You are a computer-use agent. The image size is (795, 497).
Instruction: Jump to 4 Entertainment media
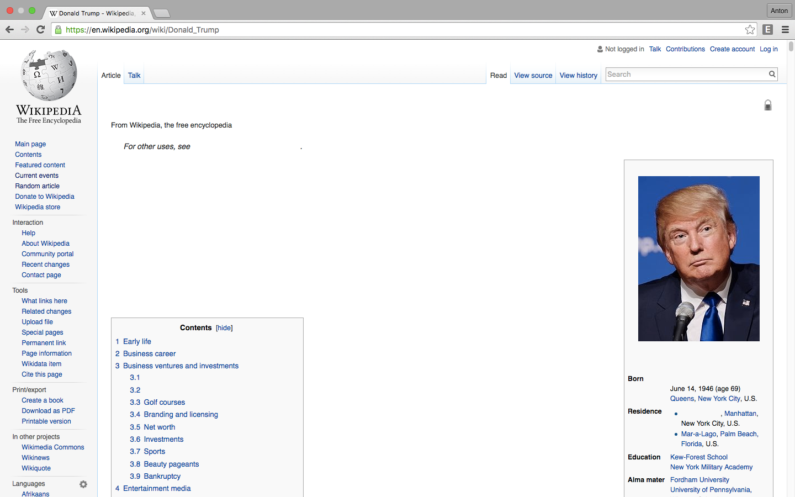[x=153, y=489]
